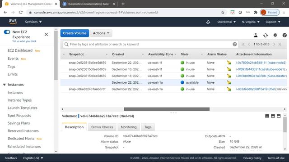Click the horizontal table scrollbar thumb

[167, 109]
